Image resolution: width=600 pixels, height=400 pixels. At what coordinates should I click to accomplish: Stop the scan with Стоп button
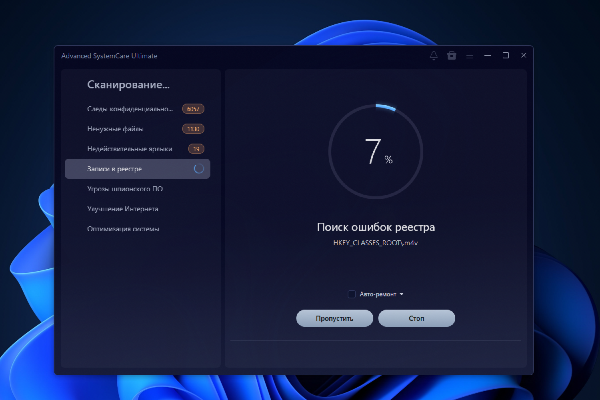point(417,318)
